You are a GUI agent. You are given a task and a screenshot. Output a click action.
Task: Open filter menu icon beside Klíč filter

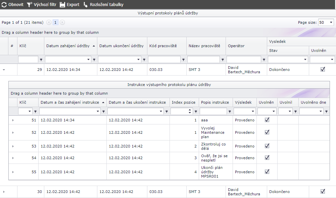41,60
